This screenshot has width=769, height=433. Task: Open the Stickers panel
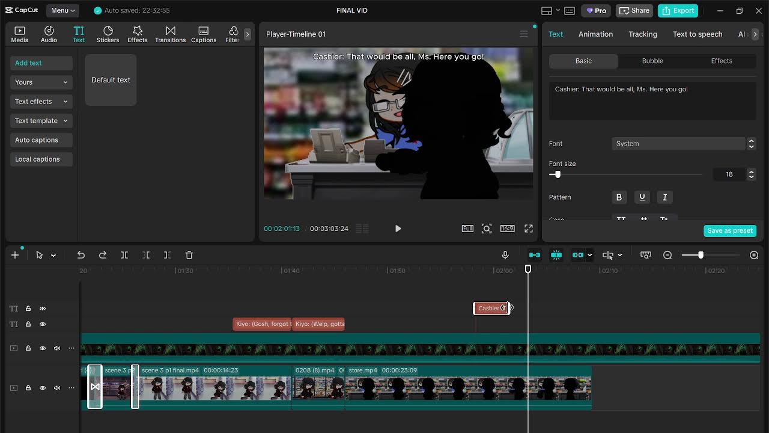[x=108, y=34]
